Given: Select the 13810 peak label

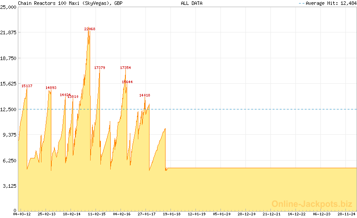Looking at the screenshot, I should click(73, 97).
